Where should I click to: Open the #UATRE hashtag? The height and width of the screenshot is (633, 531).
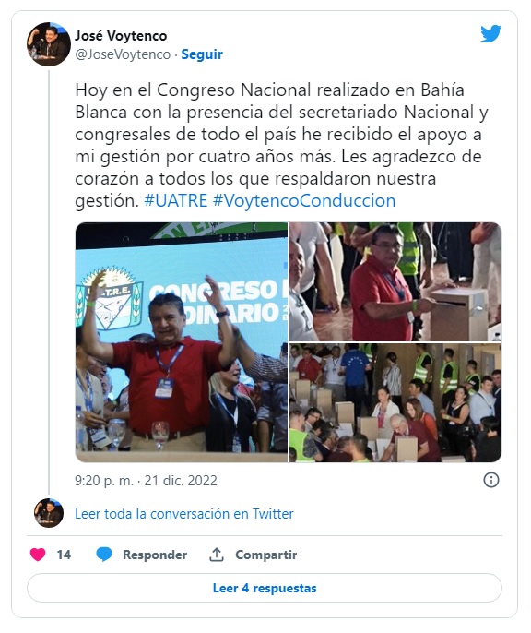click(x=176, y=200)
